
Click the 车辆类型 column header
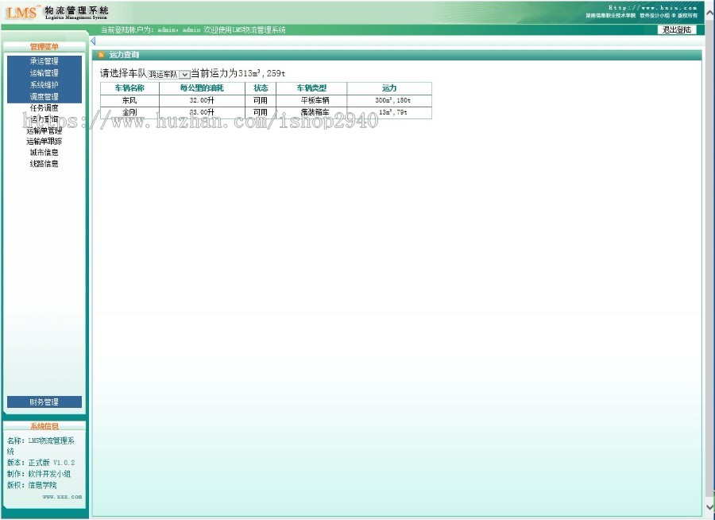pyautogui.click(x=311, y=88)
